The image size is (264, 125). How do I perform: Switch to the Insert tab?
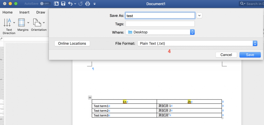(x=24, y=12)
